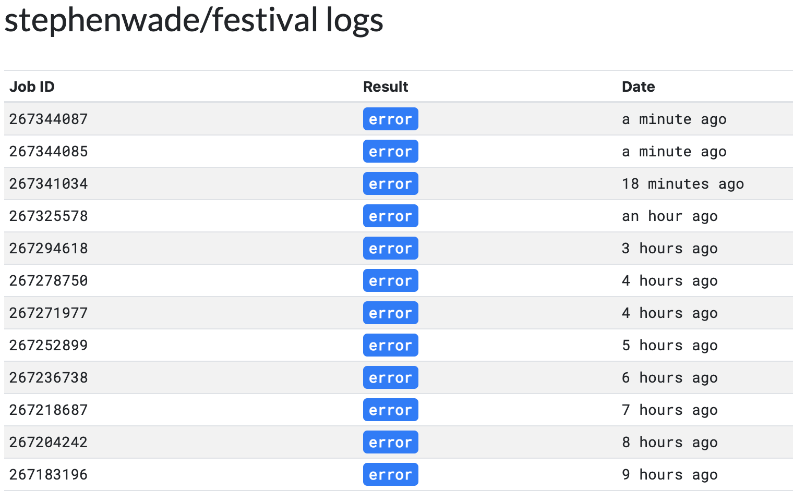793x491 pixels.
Task: Open job 267344087 from the Job ID column
Action: (x=48, y=119)
